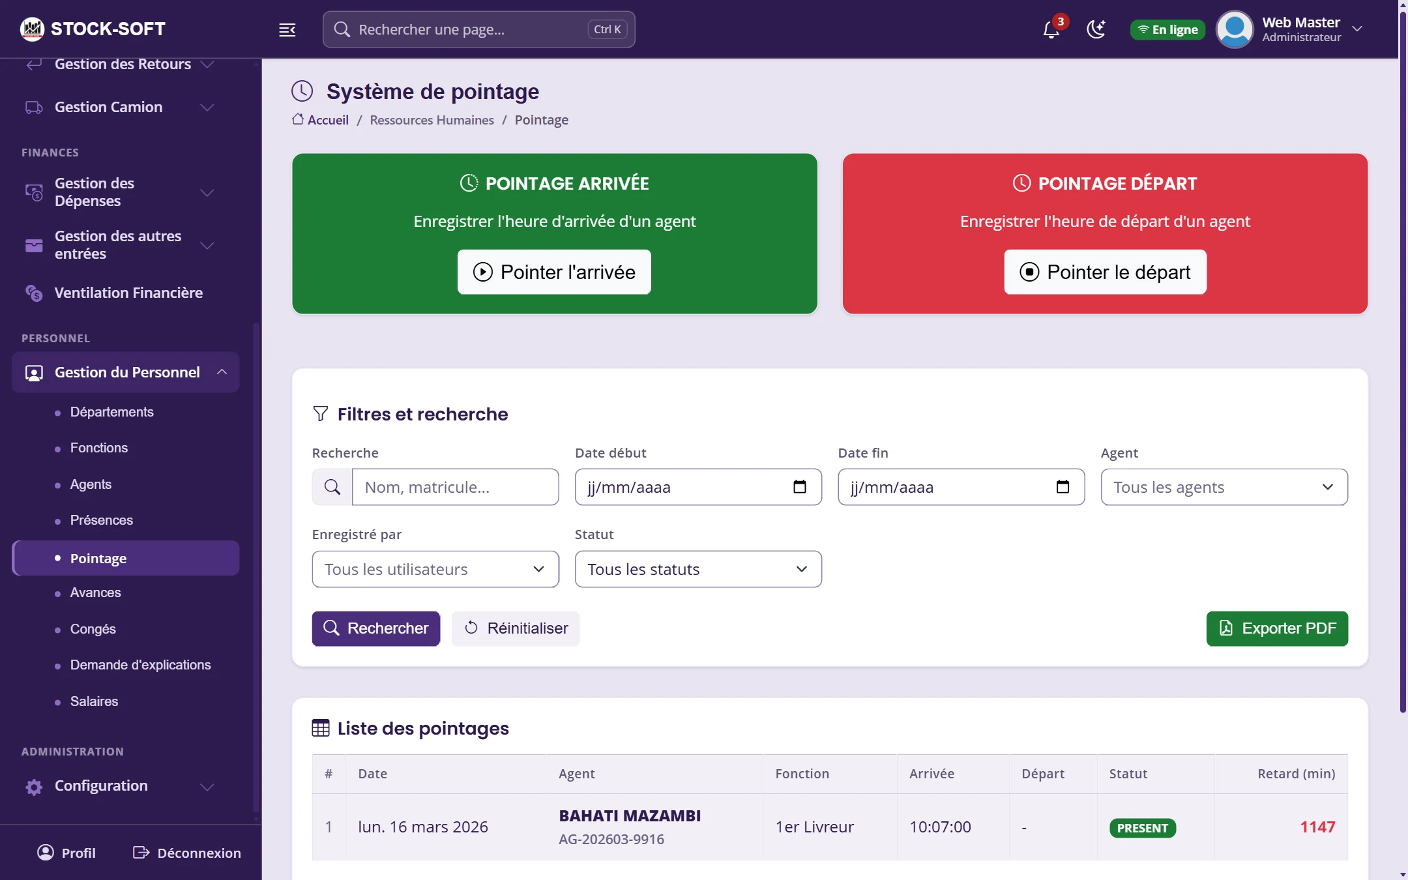This screenshot has height=880, width=1408.
Task: Click Pointer l'arrivée button
Action: [x=554, y=272]
